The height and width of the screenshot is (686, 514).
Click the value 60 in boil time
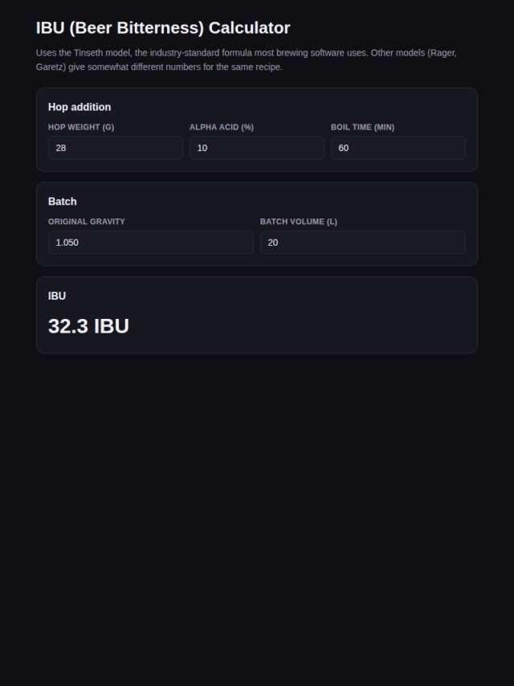click(344, 148)
